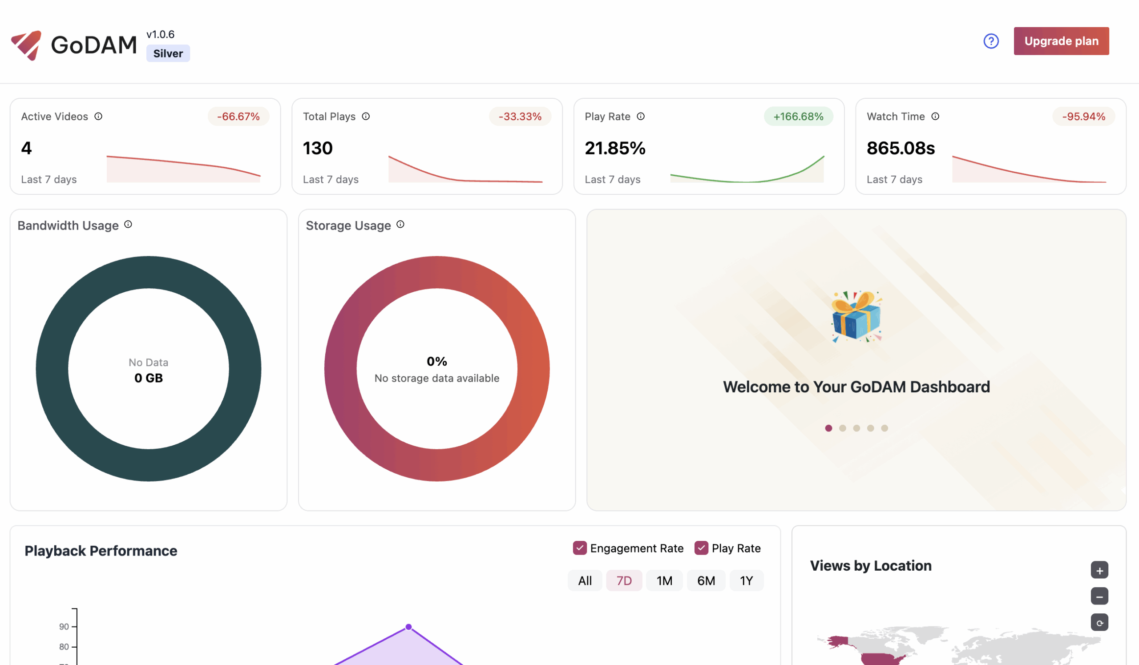Click the Active Videos info icon
The image size is (1139, 665).
[x=98, y=117]
